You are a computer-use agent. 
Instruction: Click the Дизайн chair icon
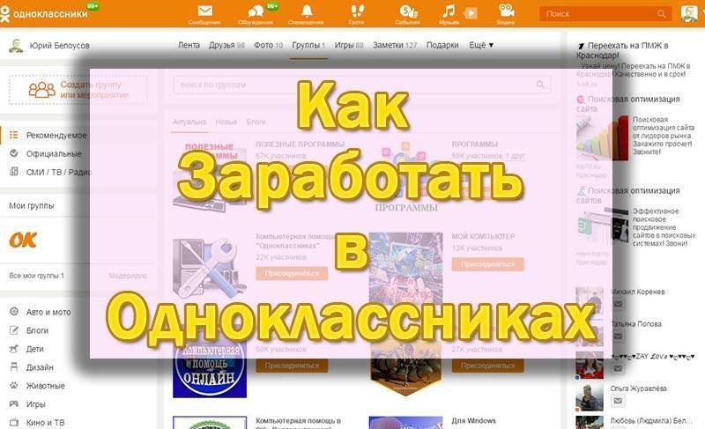(x=14, y=367)
